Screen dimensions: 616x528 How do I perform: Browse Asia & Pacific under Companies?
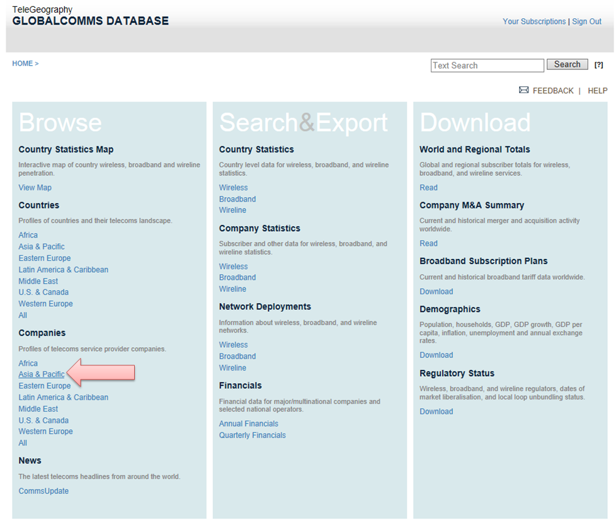(x=41, y=374)
